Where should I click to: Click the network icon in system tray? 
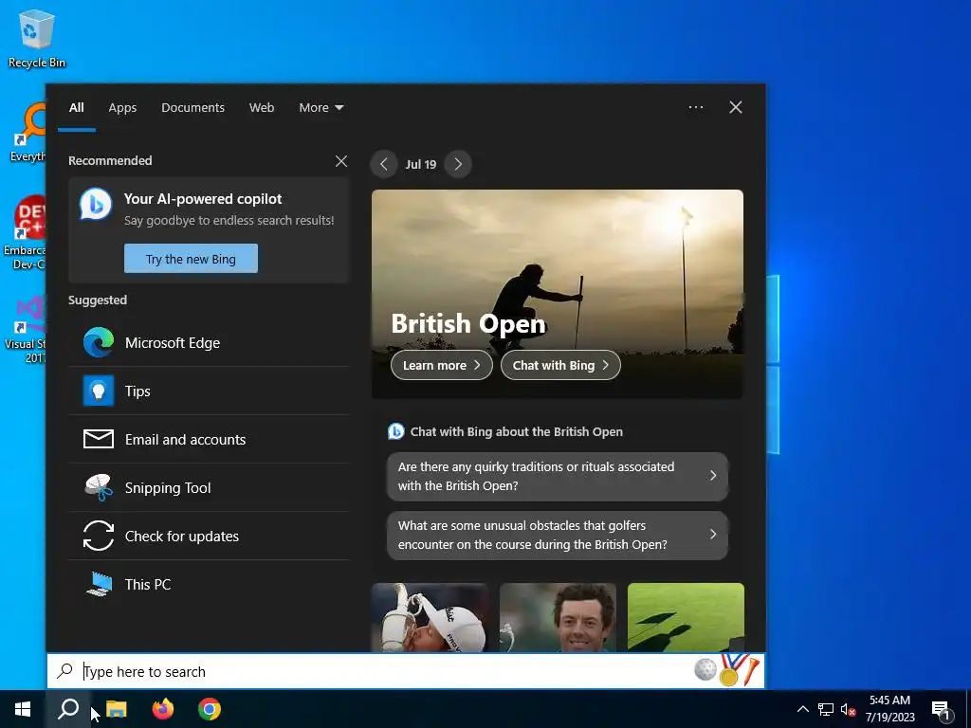[826, 709]
